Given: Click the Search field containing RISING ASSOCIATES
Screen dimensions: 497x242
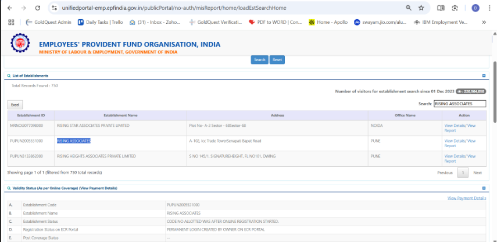Looking at the screenshot, I should pos(460,104).
